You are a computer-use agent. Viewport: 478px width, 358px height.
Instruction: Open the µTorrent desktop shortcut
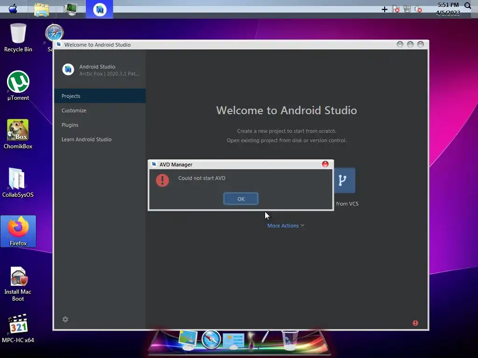18,86
